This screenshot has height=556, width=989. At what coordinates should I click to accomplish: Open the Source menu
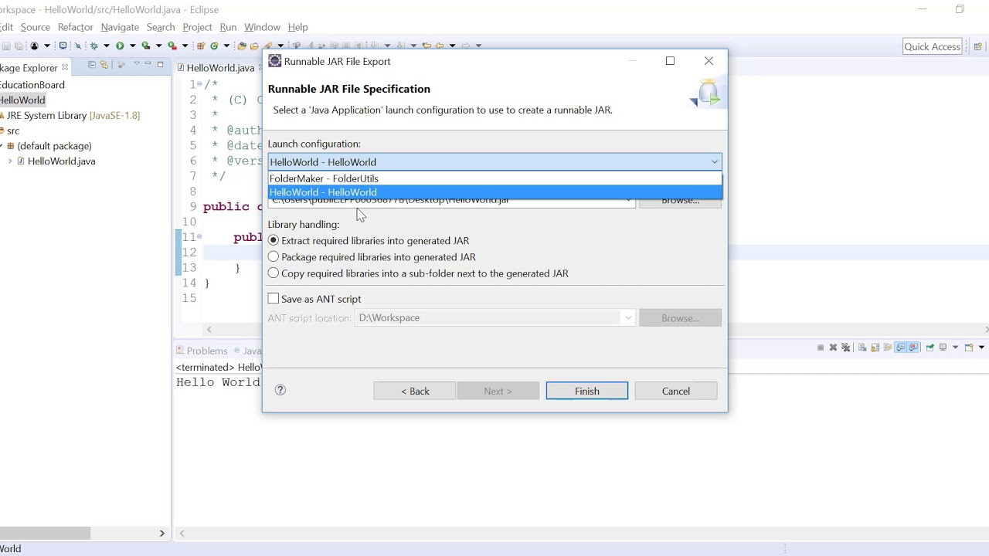click(35, 27)
